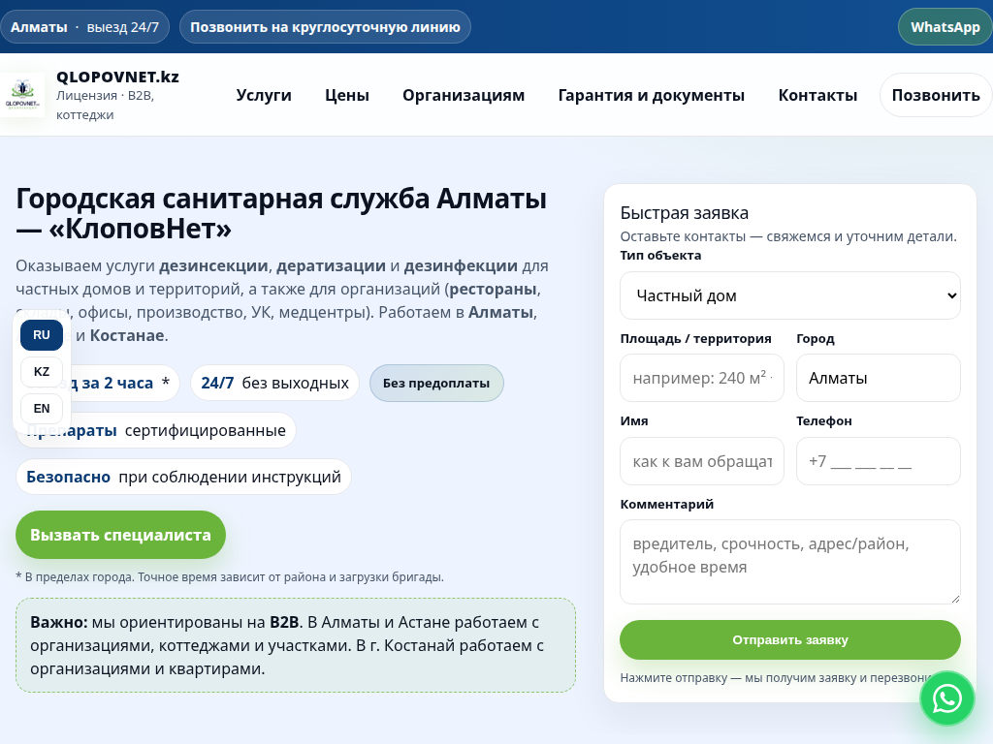Screen dimensions: 993x744
Task: Open the Услуги menu
Action: (x=264, y=95)
